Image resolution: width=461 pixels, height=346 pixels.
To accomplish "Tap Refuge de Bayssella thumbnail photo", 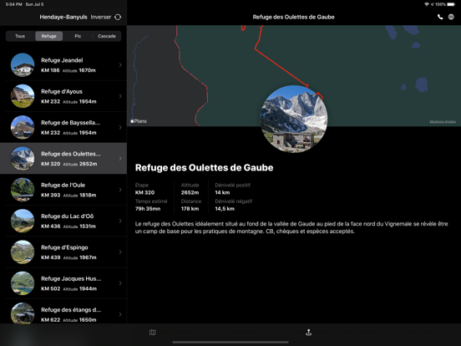I will (23, 127).
